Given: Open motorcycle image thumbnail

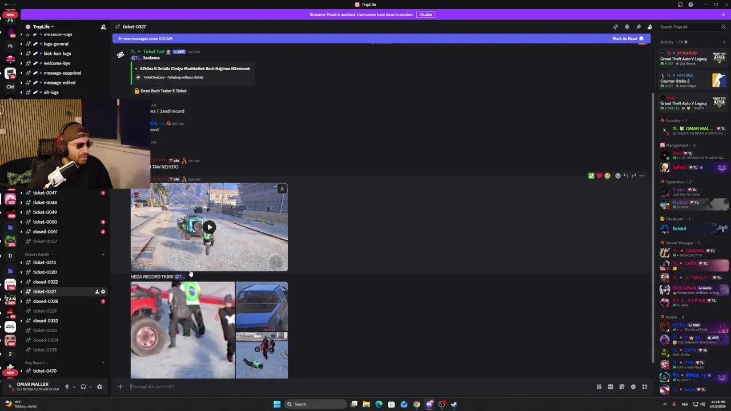Looking at the screenshot, I should [262, 355].
